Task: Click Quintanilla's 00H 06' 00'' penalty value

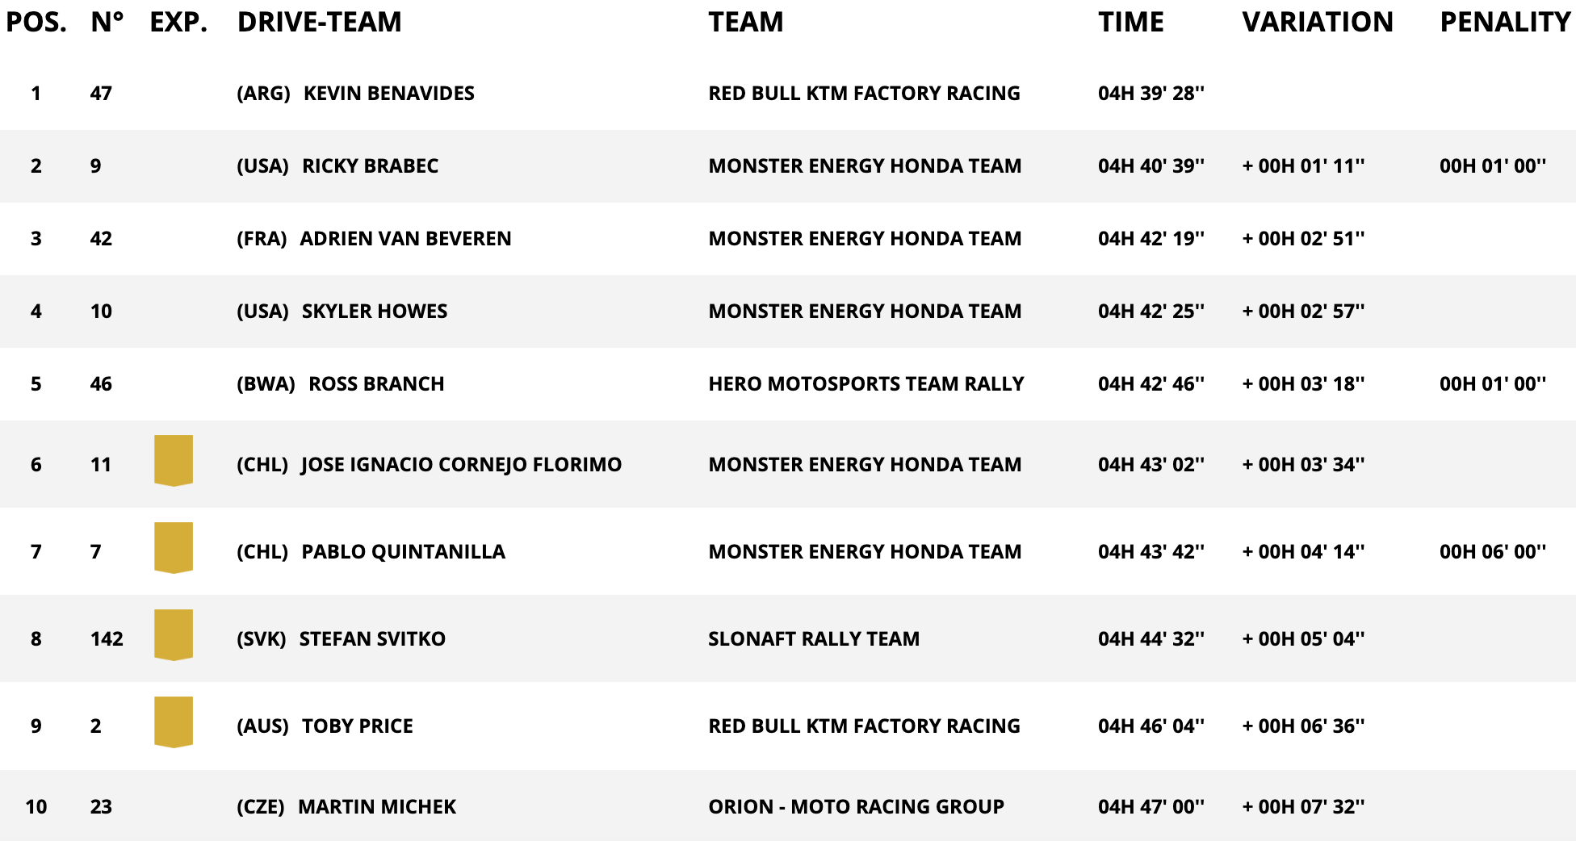Action: pyautogui.click(x=1493, y=552)
